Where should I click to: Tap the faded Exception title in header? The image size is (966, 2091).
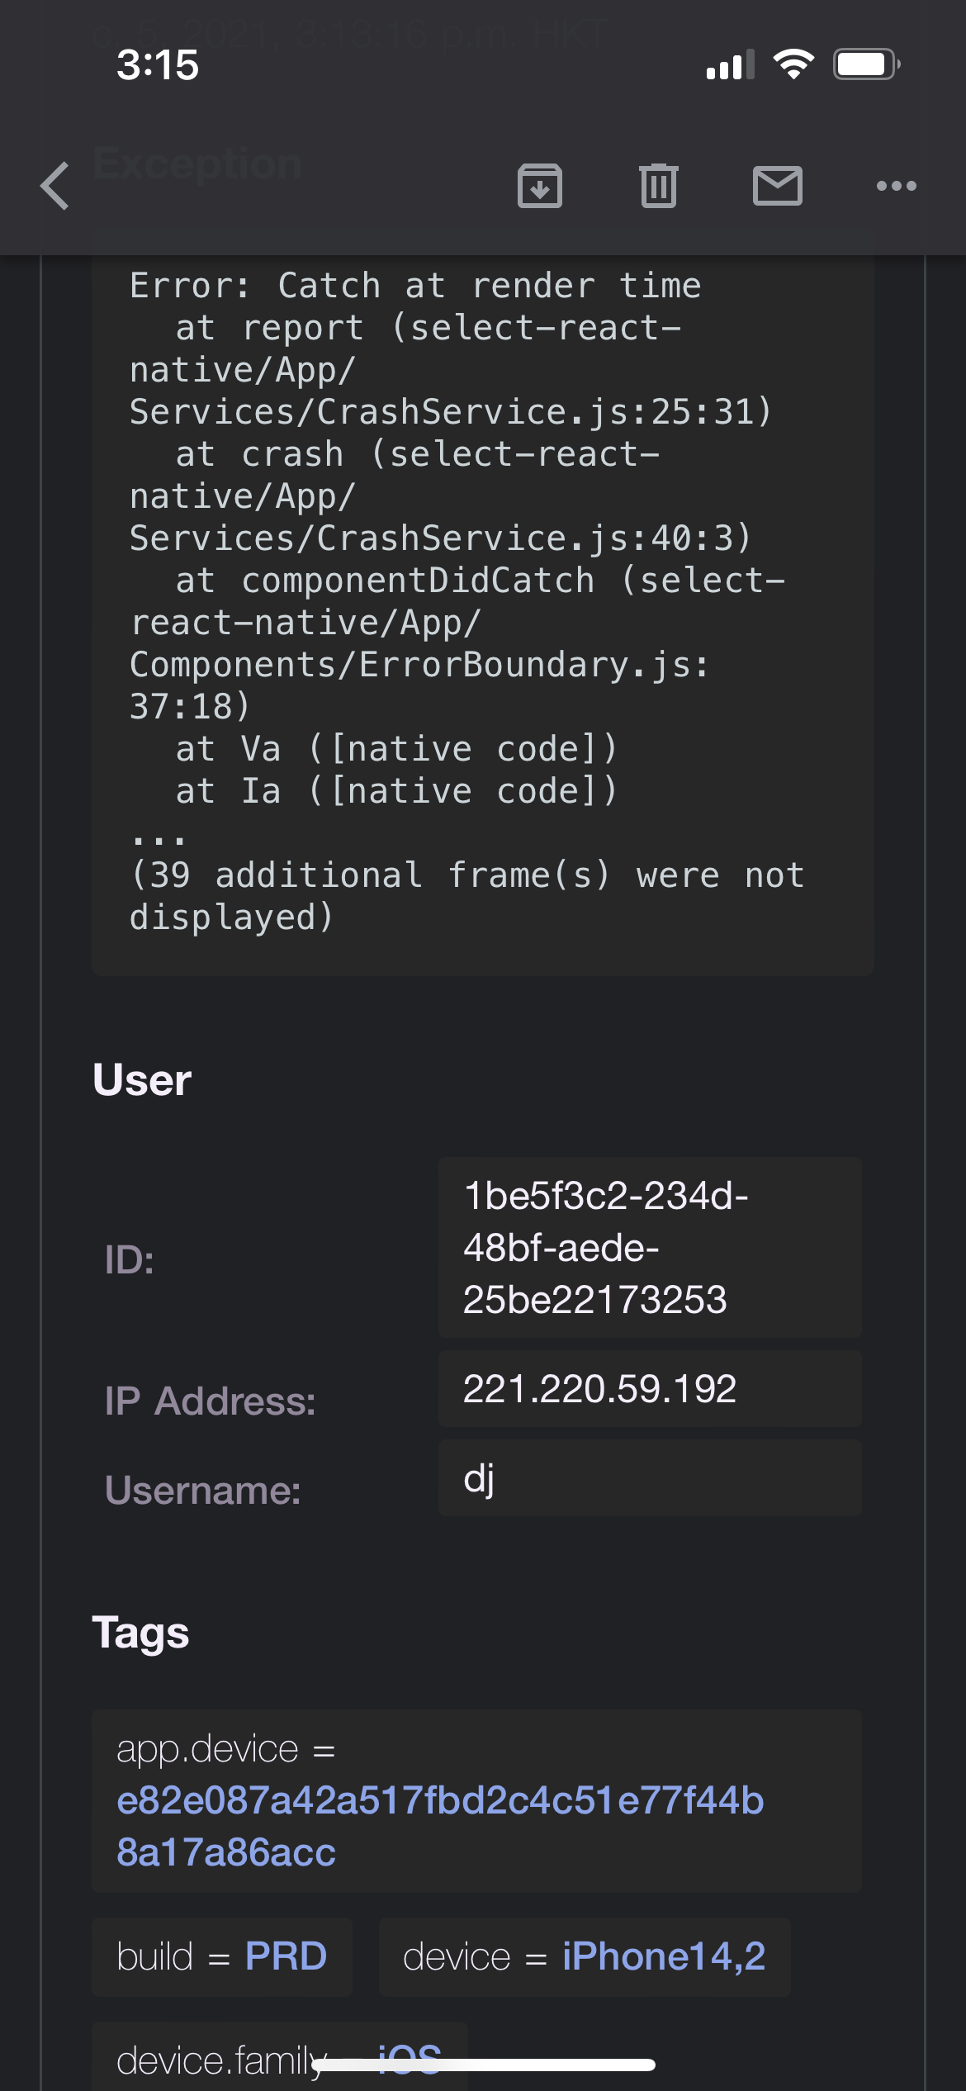(x=197, y=164)
